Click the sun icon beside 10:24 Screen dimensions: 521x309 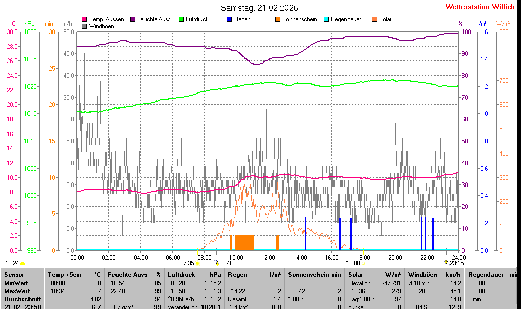[x=23, y=263]
